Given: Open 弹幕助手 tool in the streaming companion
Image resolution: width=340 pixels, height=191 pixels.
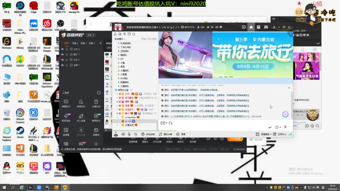Looking at the screenshot, I should point(66,103).
